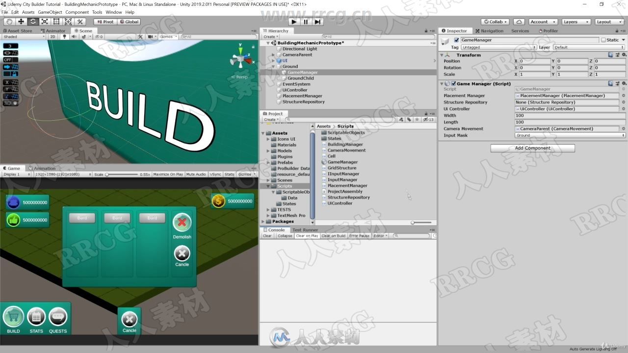Select the Hand tool in the toolbar

(x=9, y=22)
